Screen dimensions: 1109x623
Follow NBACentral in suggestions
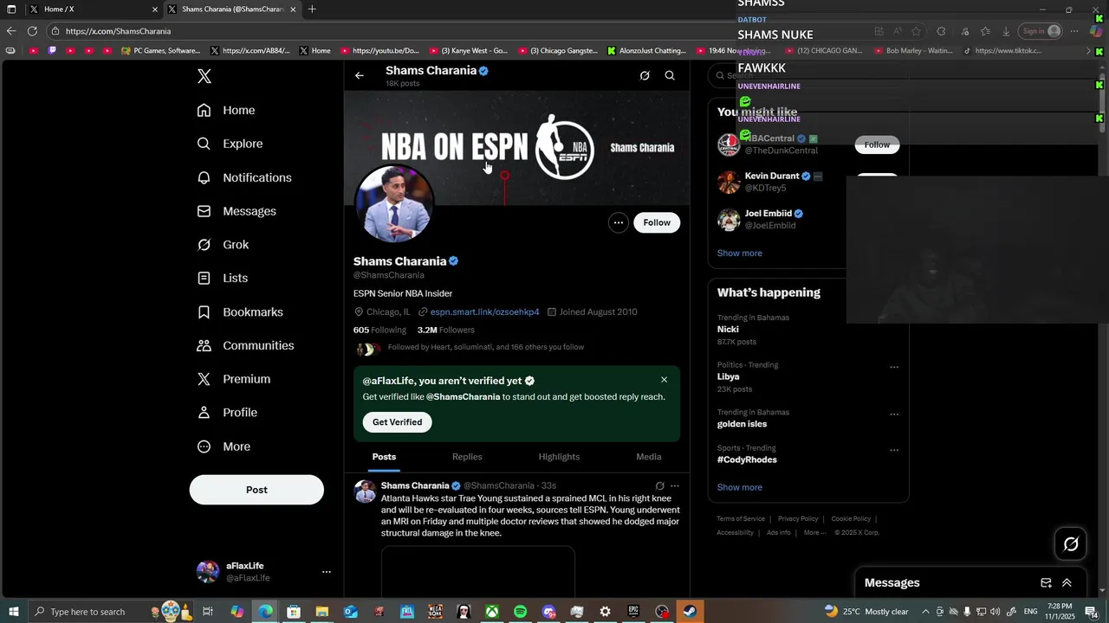(877, 145)
